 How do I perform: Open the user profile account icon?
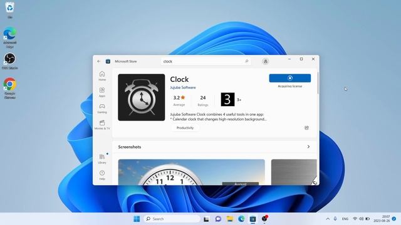pyautogui.click(x=266, y=61)
